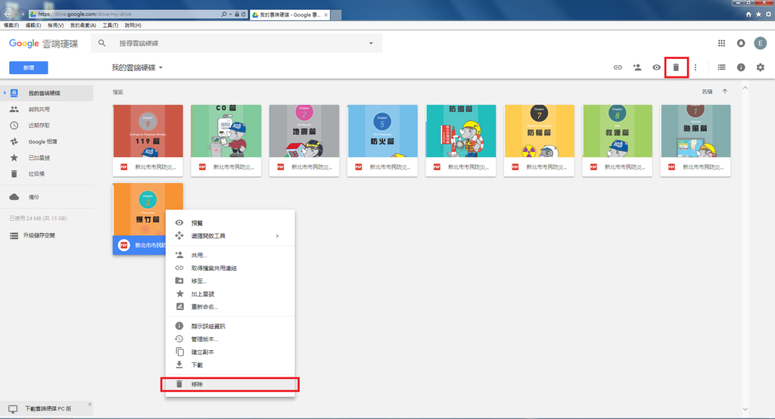The height and width of the screenshot is (419, 775).
Task: Choose 預覽 in the context menu
Action: (x=230, y=223)
